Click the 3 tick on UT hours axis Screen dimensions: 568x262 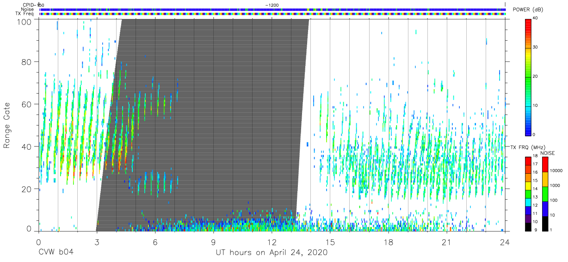(97, 242)
